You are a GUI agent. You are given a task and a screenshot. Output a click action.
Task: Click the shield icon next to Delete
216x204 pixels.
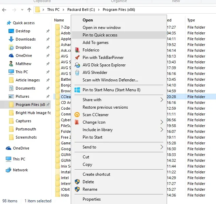coord(77,182)
